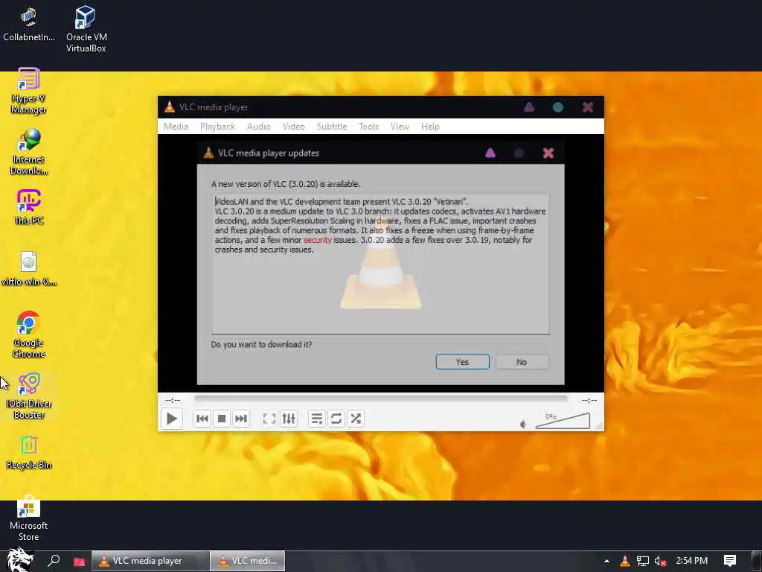Viewport: 762px width, 572px height.
Task: Toggle the playlist view
Action: [x=317, y=419]
